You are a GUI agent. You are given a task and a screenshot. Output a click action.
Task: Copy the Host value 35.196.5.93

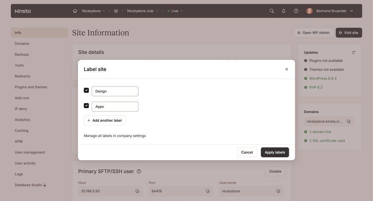pyautogui.click(x=137, y=191)
